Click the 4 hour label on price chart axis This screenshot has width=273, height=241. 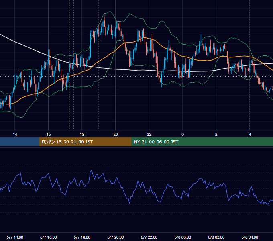pyautogui.click(x=250, y=135)
